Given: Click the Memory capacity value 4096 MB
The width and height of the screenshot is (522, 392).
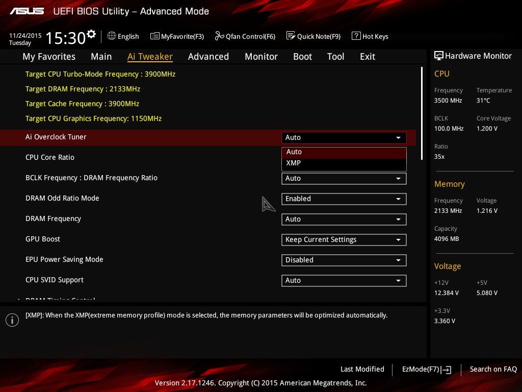Looking at the screenshot, I should pos(447,239).
